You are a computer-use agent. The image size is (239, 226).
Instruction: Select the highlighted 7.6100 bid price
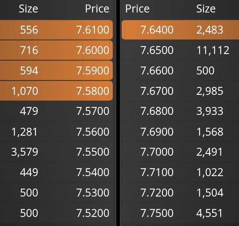[93, 30]
